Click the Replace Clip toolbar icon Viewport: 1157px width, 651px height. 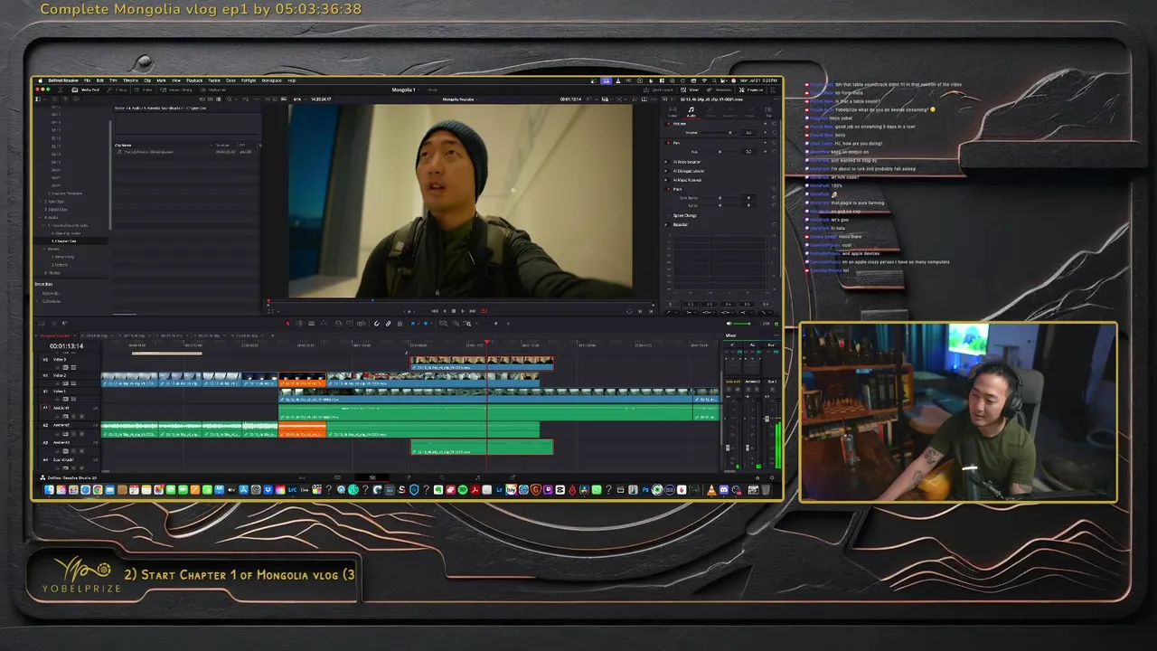click(x=362, y=324)
